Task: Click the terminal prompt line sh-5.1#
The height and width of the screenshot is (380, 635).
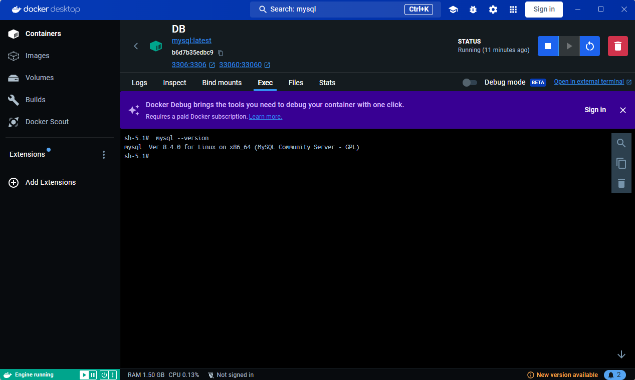Action: coord(137,156)
